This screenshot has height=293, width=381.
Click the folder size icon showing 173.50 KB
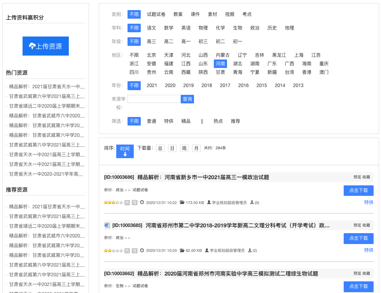tap(182, 202)
